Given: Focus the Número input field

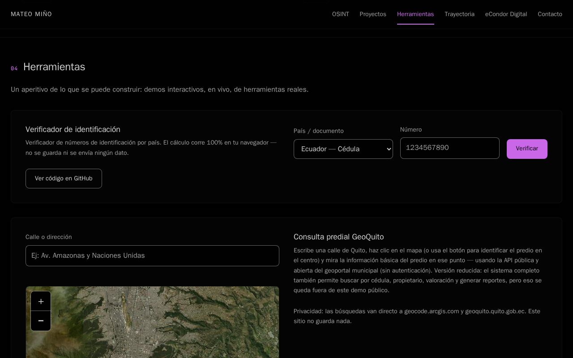Looking at the screenshot, I should (x=449, y=148).
